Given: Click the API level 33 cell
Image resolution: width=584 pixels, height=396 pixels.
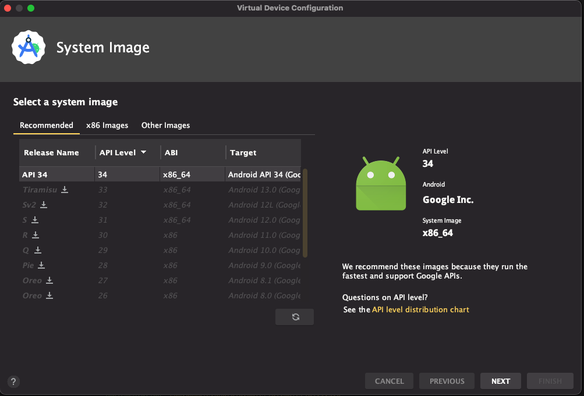Looking at the screenshot, I should (103, 190).
